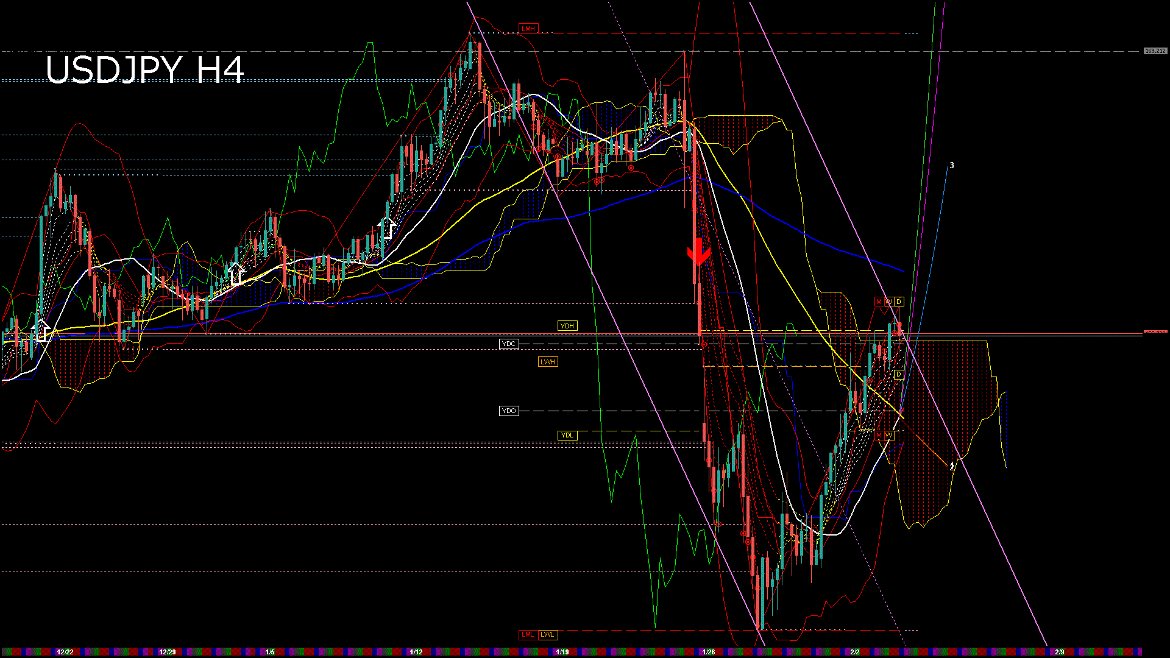This screenshot has width=1170, height=658.
Task: Select the YDH yellow label
Action: point(567,326)
